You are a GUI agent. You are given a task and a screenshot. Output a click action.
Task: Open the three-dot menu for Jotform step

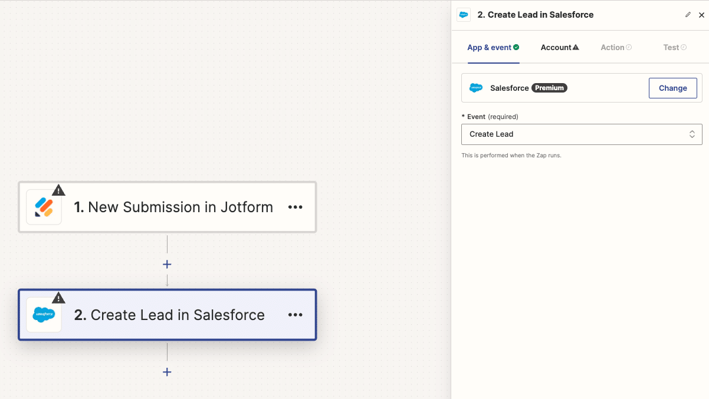pos(296,207)
